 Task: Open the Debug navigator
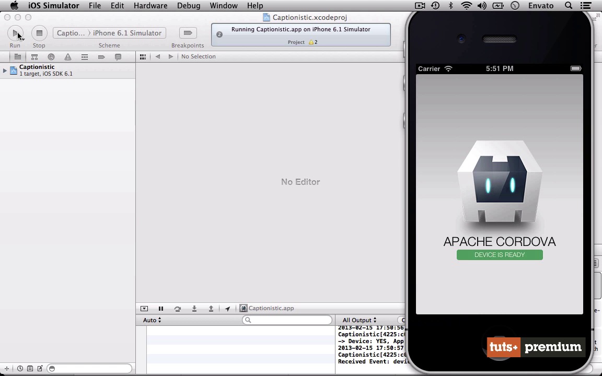point(85,57)
